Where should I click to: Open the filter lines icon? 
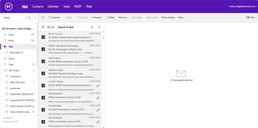pos(99,27)
